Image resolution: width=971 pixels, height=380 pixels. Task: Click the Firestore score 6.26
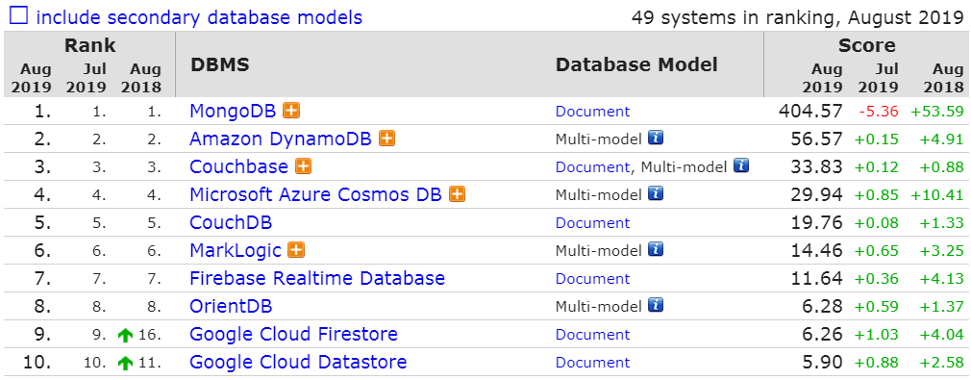[823, 334]
